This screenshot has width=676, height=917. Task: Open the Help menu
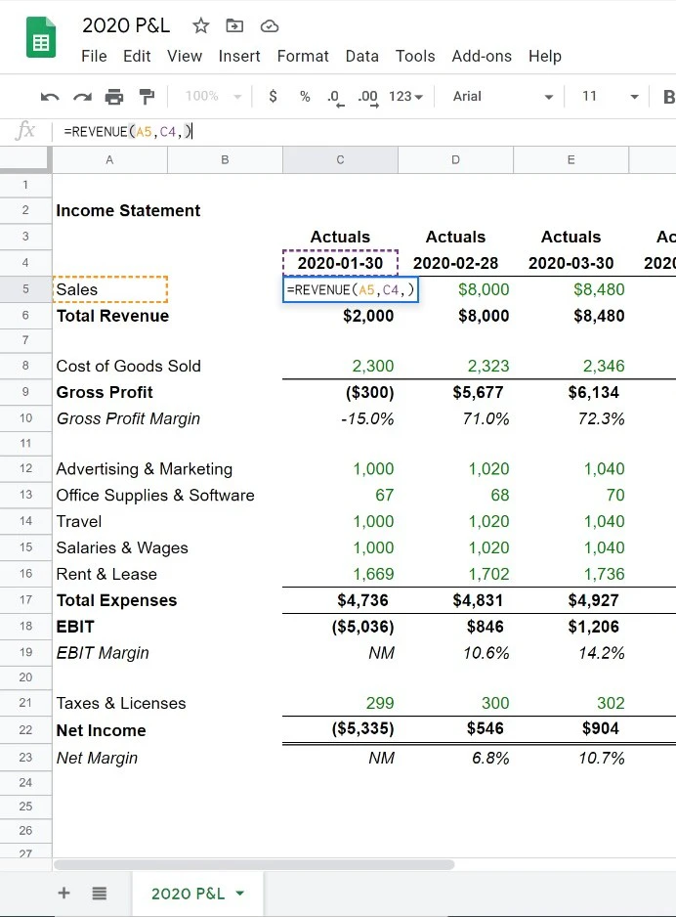coord(544,56)
